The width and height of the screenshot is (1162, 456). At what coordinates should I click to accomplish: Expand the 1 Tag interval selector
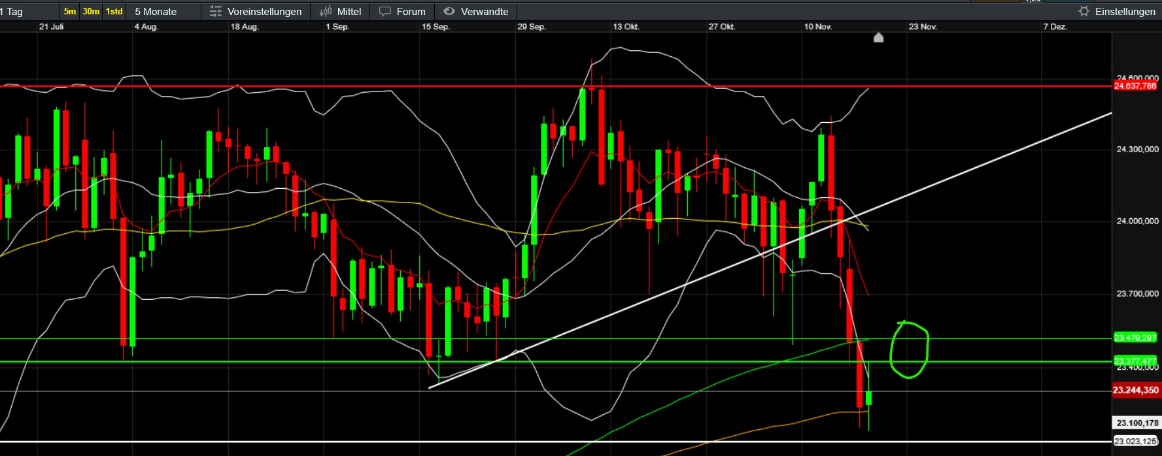[13, 12]
